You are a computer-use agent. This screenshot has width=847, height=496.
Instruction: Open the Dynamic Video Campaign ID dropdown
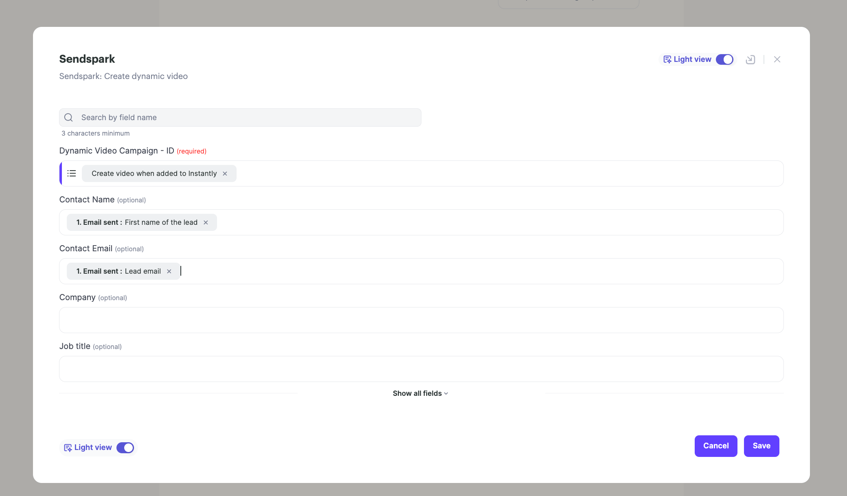[x=421, y=173]
